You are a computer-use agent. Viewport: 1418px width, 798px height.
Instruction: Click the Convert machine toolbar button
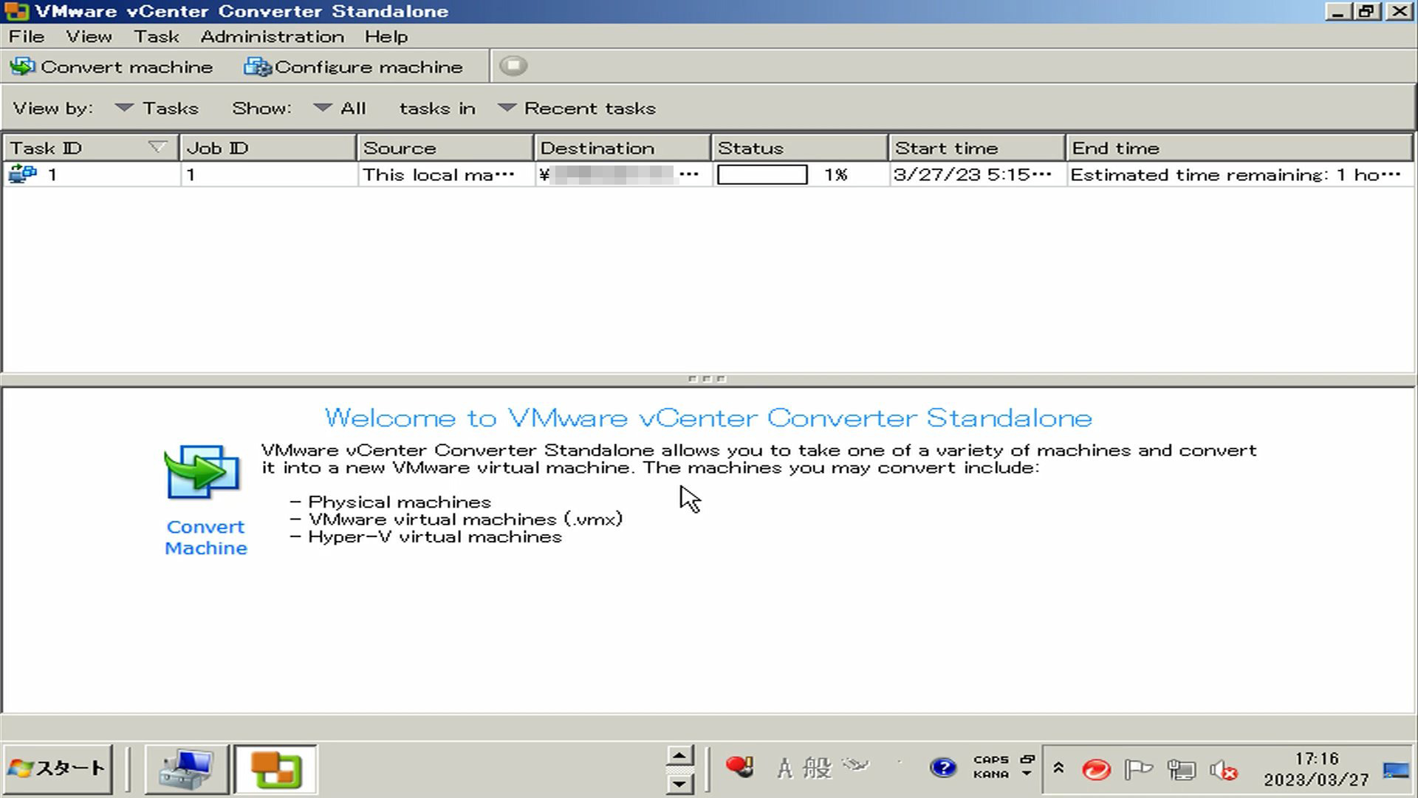[112, 66]
